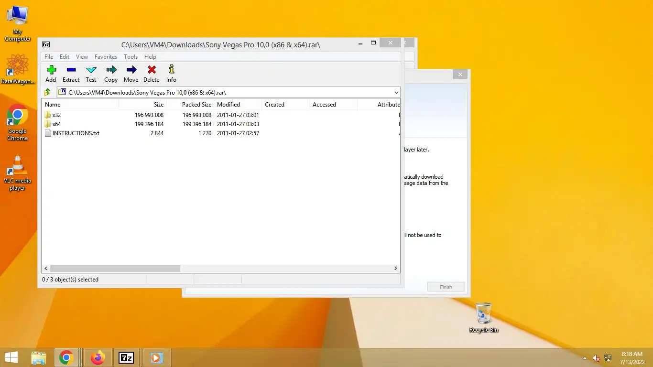Open the File menu
Image resolution: width=653 pixels, height=367 pixels.
pyautogui.click(x=49, y=56)
